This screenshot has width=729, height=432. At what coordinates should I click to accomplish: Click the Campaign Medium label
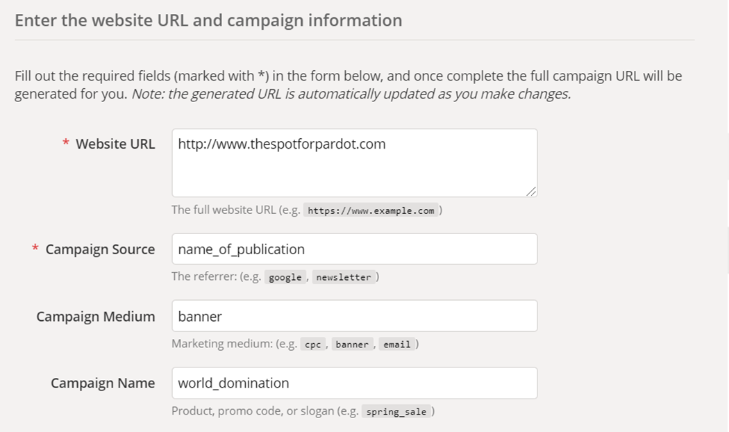click(96, 317)
